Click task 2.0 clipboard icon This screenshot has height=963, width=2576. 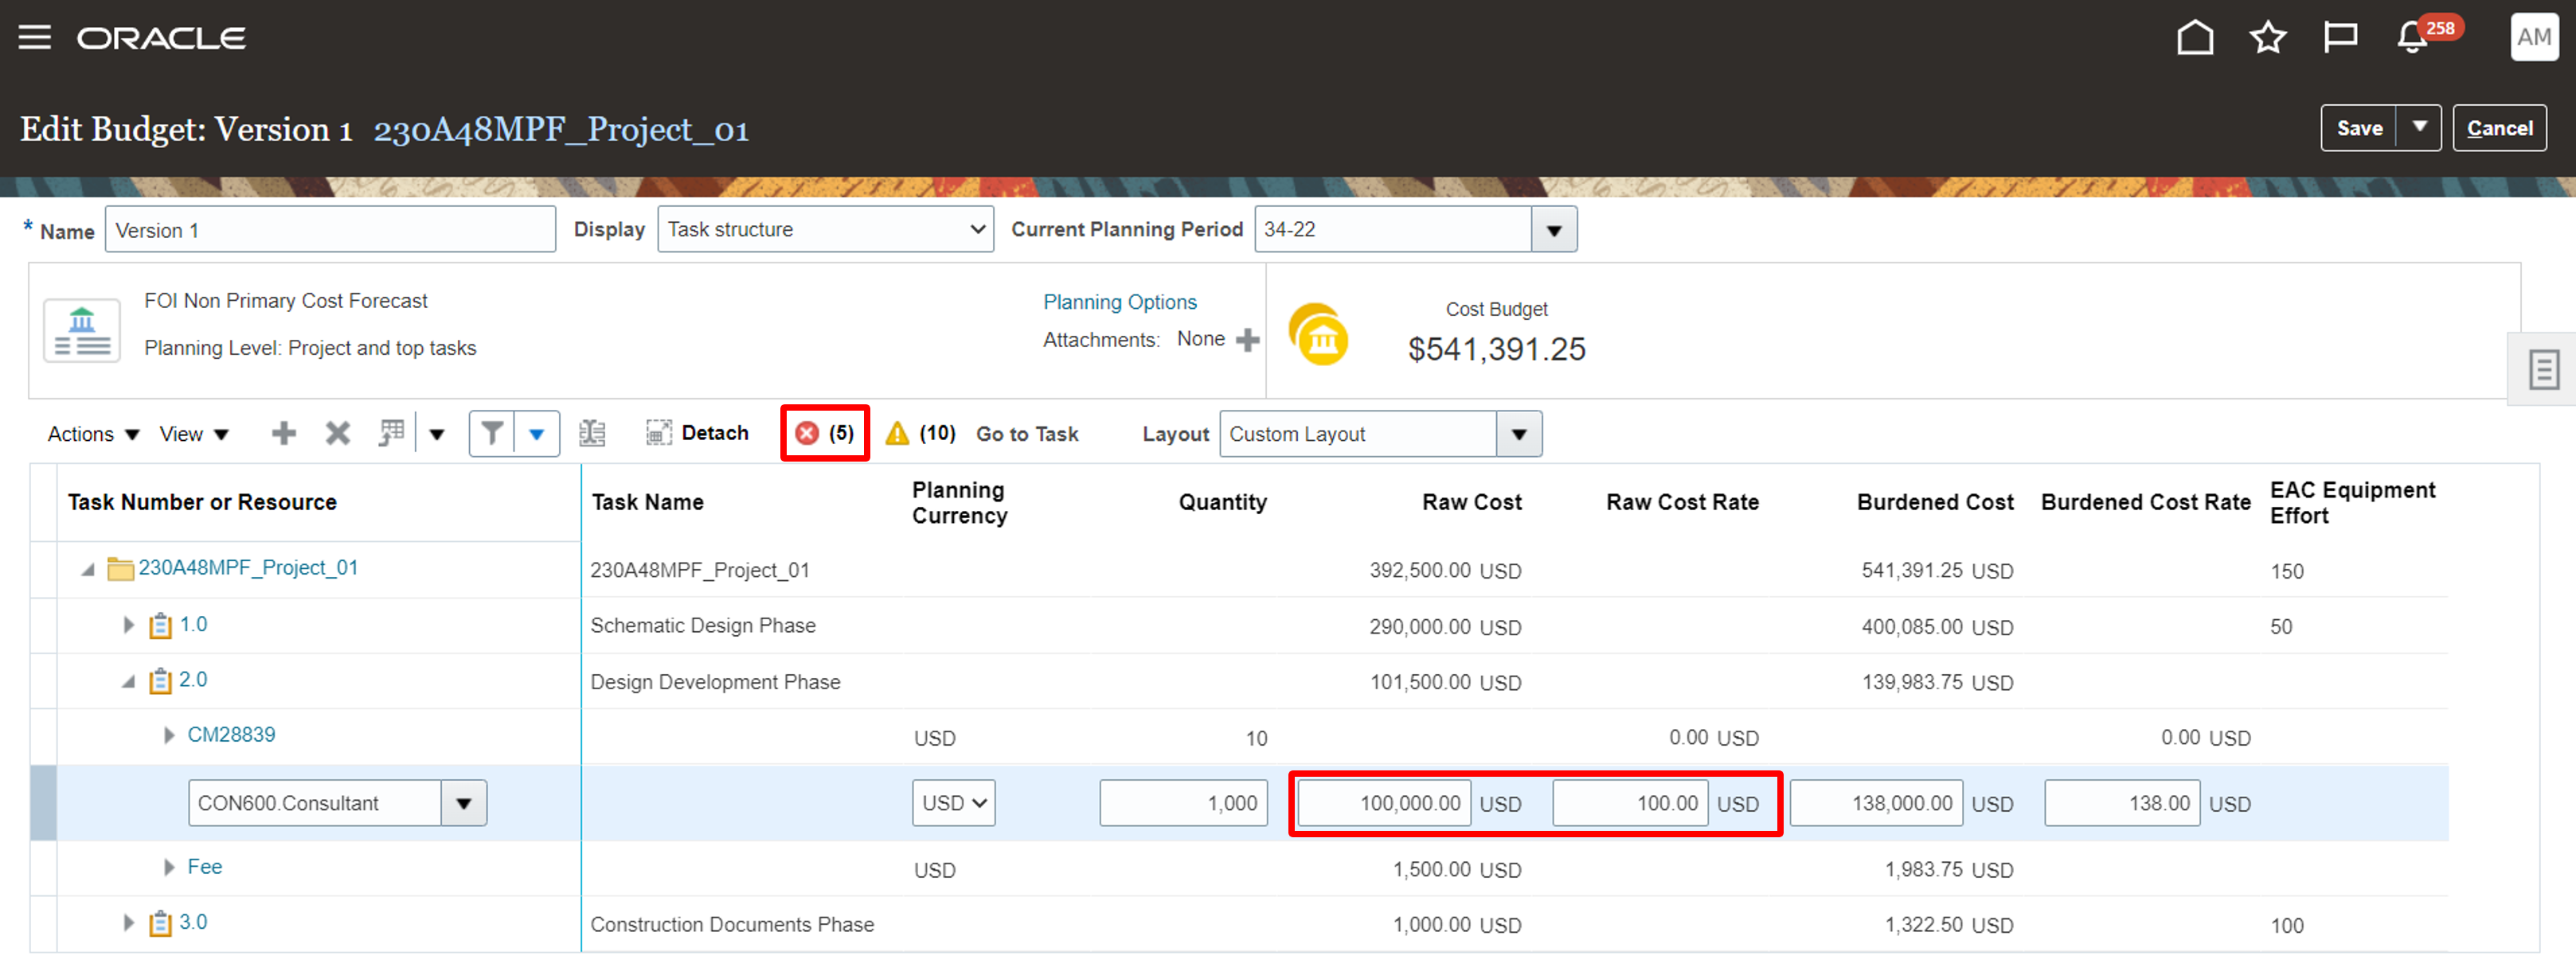click(160, 681)
